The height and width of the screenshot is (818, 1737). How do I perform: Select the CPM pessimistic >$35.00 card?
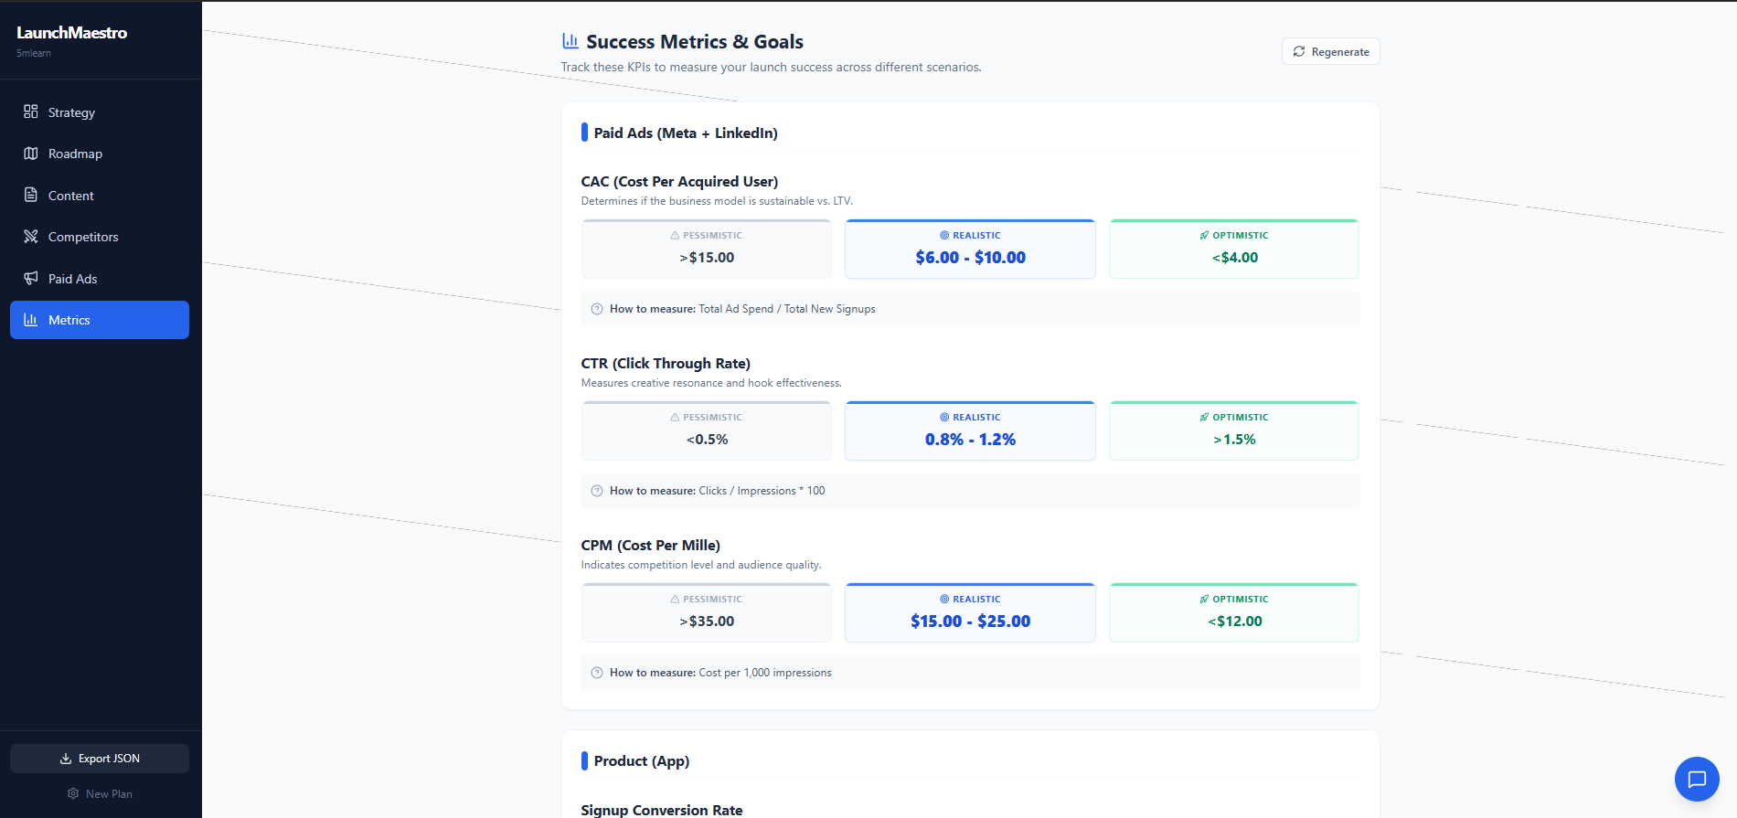point(707,612)
